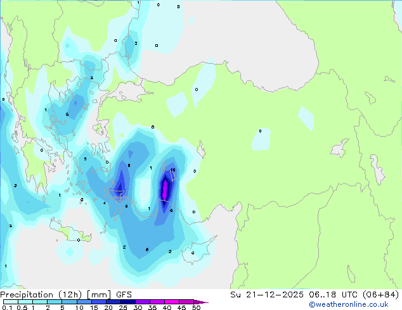The width and height of the screenshot is (402, 310).
Task: Click the "40" legend scale label
Action: click(167, 307)
